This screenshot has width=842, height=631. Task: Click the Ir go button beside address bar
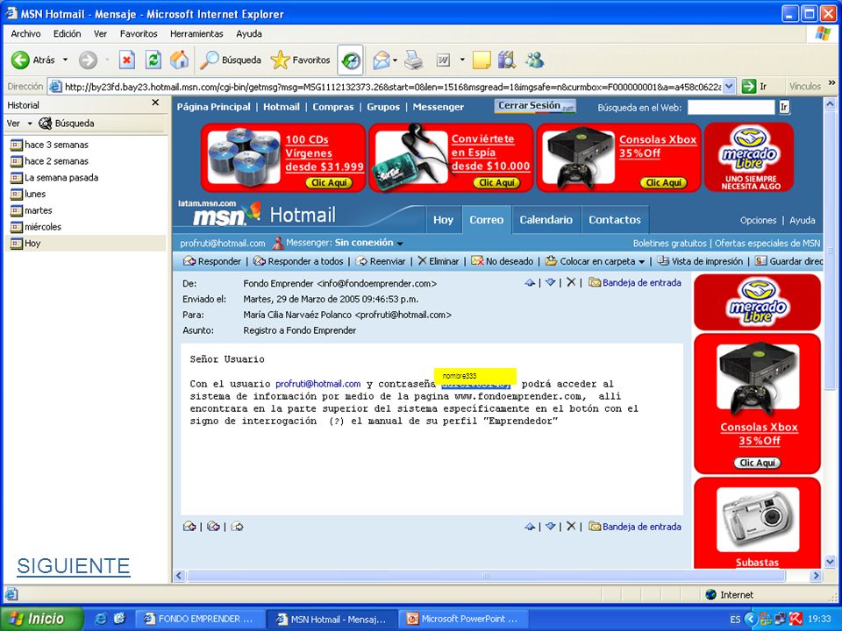tap(754, 87)
